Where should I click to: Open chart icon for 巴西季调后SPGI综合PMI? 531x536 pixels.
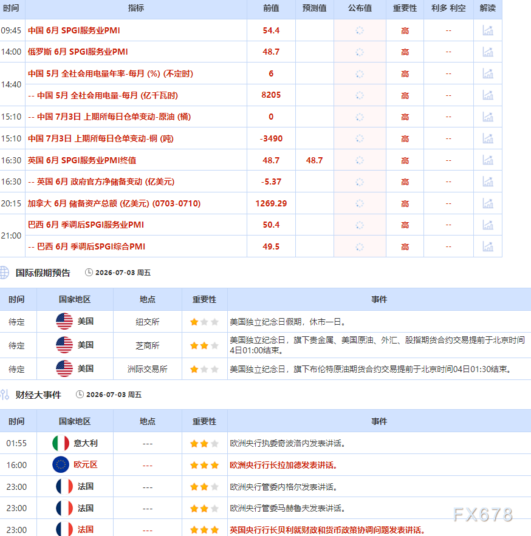pyautogui.click(x=488, y=246)
